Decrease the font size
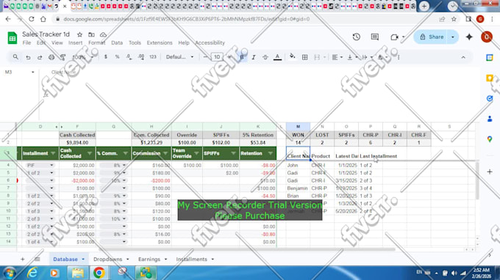The height and width of the screenshot is (280, 500). coord(205,57)
